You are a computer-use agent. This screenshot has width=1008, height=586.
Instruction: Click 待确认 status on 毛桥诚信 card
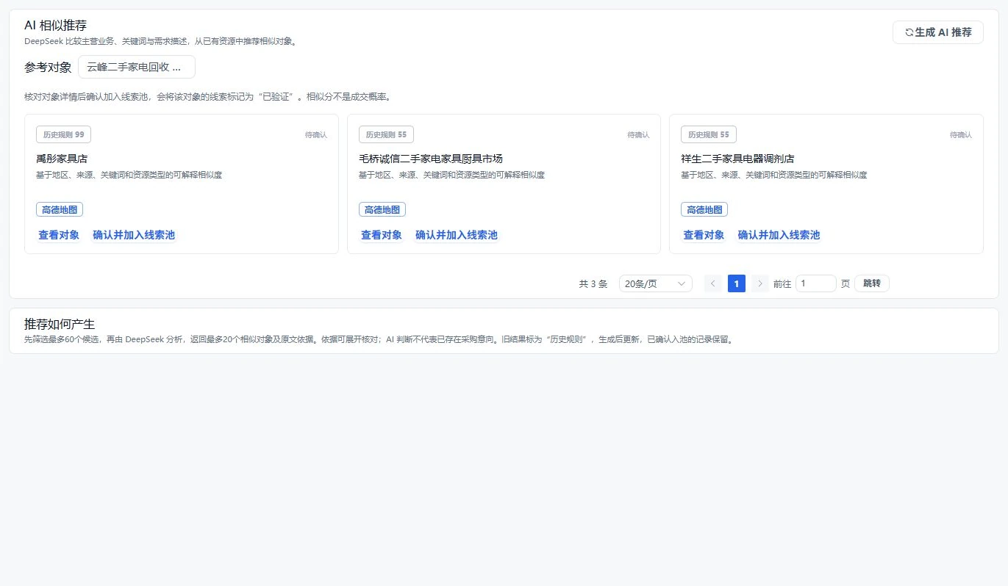(x=638, y=135)
